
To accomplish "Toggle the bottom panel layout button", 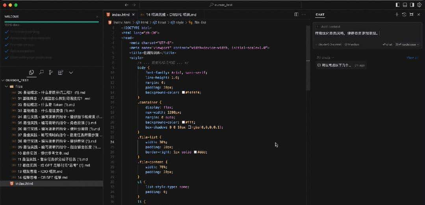I will point(405,5).
